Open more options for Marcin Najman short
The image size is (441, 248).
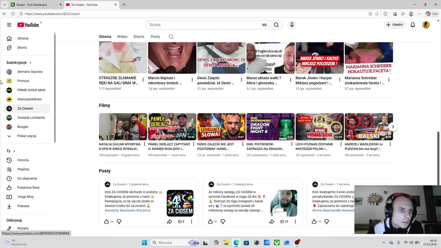tap(192, 80)
